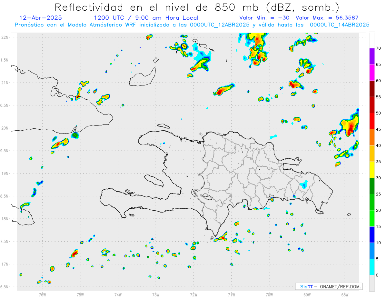Click the colorbar label '30'
Viewport: 387px width, 299px height.
(x=379, y=178)
